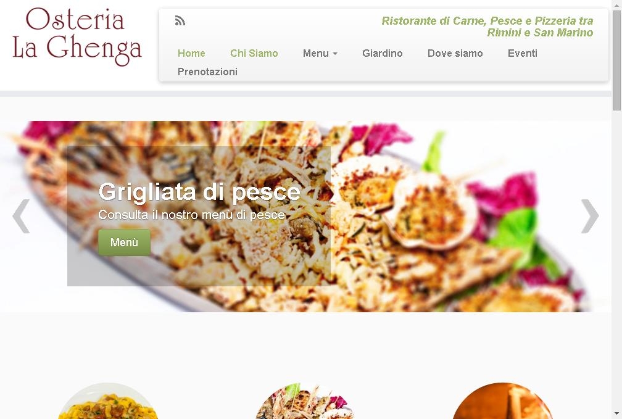This screenshot has width=622, height=419.
Task: Go to the Home page
Action: (x=191, y=53)
